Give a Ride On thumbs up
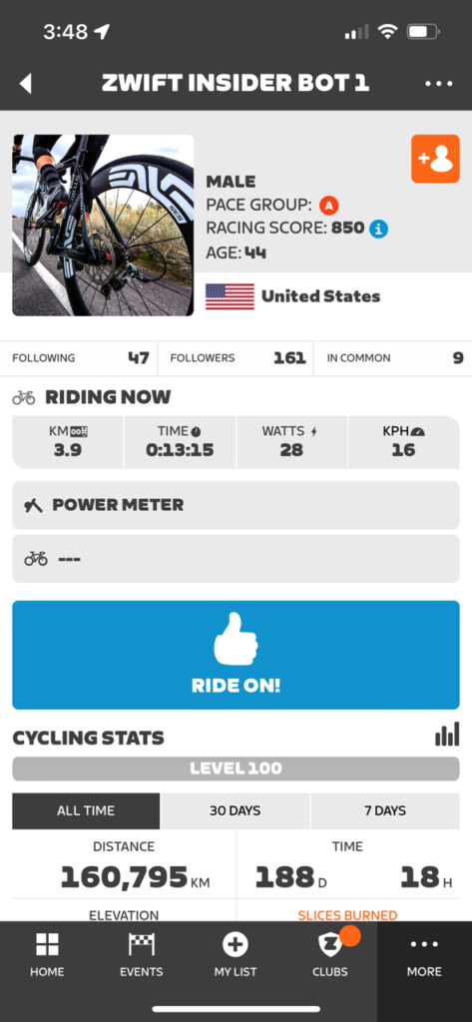Image resolution: width=472 pixels, height=1022 pixels. coord(236,655)
